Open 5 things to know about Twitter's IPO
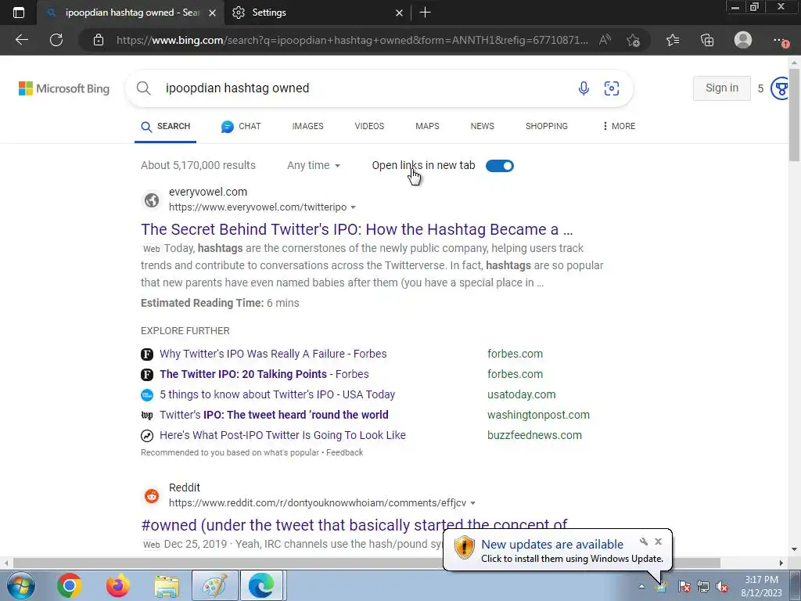801x601 pixels. coord(278,394)
